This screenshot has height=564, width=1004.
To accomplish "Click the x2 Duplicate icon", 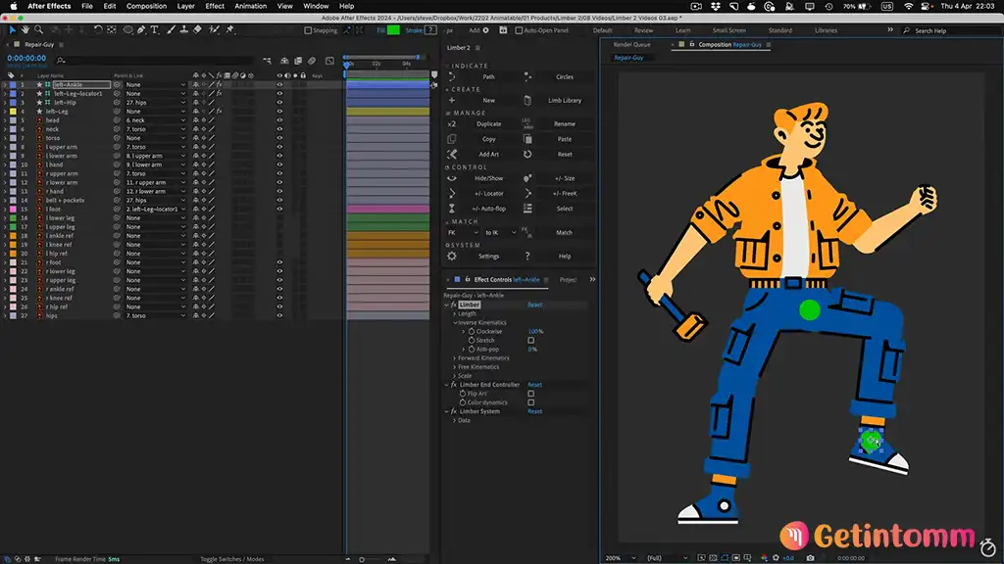I will [x=451, y=124].
